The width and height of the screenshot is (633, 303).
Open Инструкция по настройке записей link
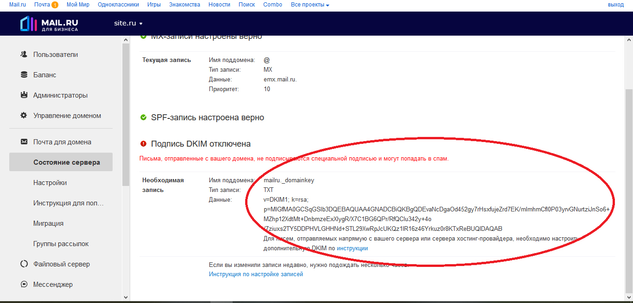(256, 274)
